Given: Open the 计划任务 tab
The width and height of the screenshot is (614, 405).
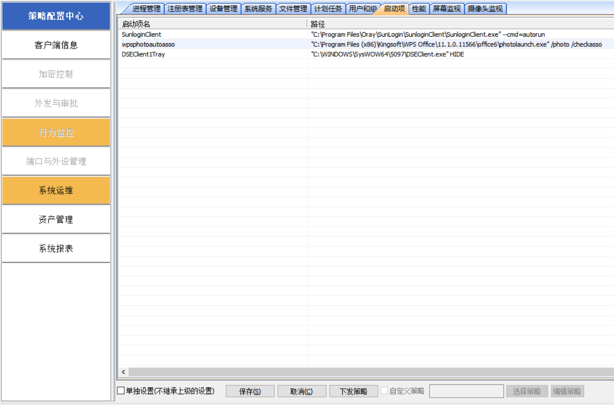Looking at the screenshot, I should click(328, 9).
